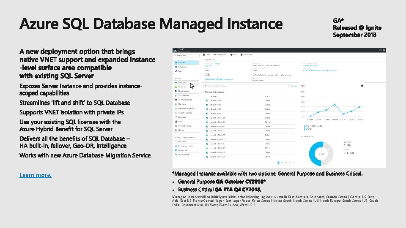Open Activity log in the sidebar

pyautogui.click(x=187, y=67)
